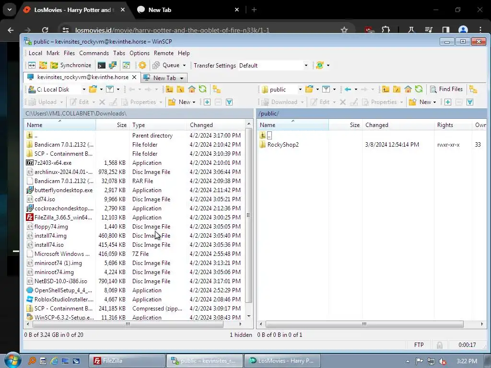This screenshot has height=368, width=491.
Task: Click the reconnect session globe icon
Action: pos(320,65)
